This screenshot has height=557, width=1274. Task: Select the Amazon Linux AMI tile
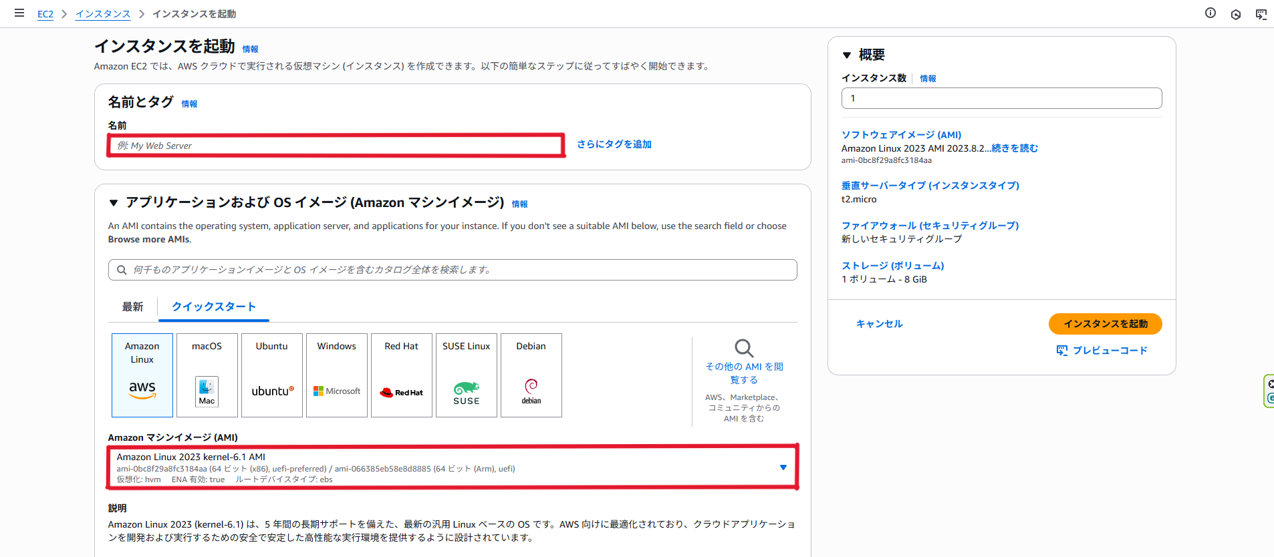tap(142, 375)
